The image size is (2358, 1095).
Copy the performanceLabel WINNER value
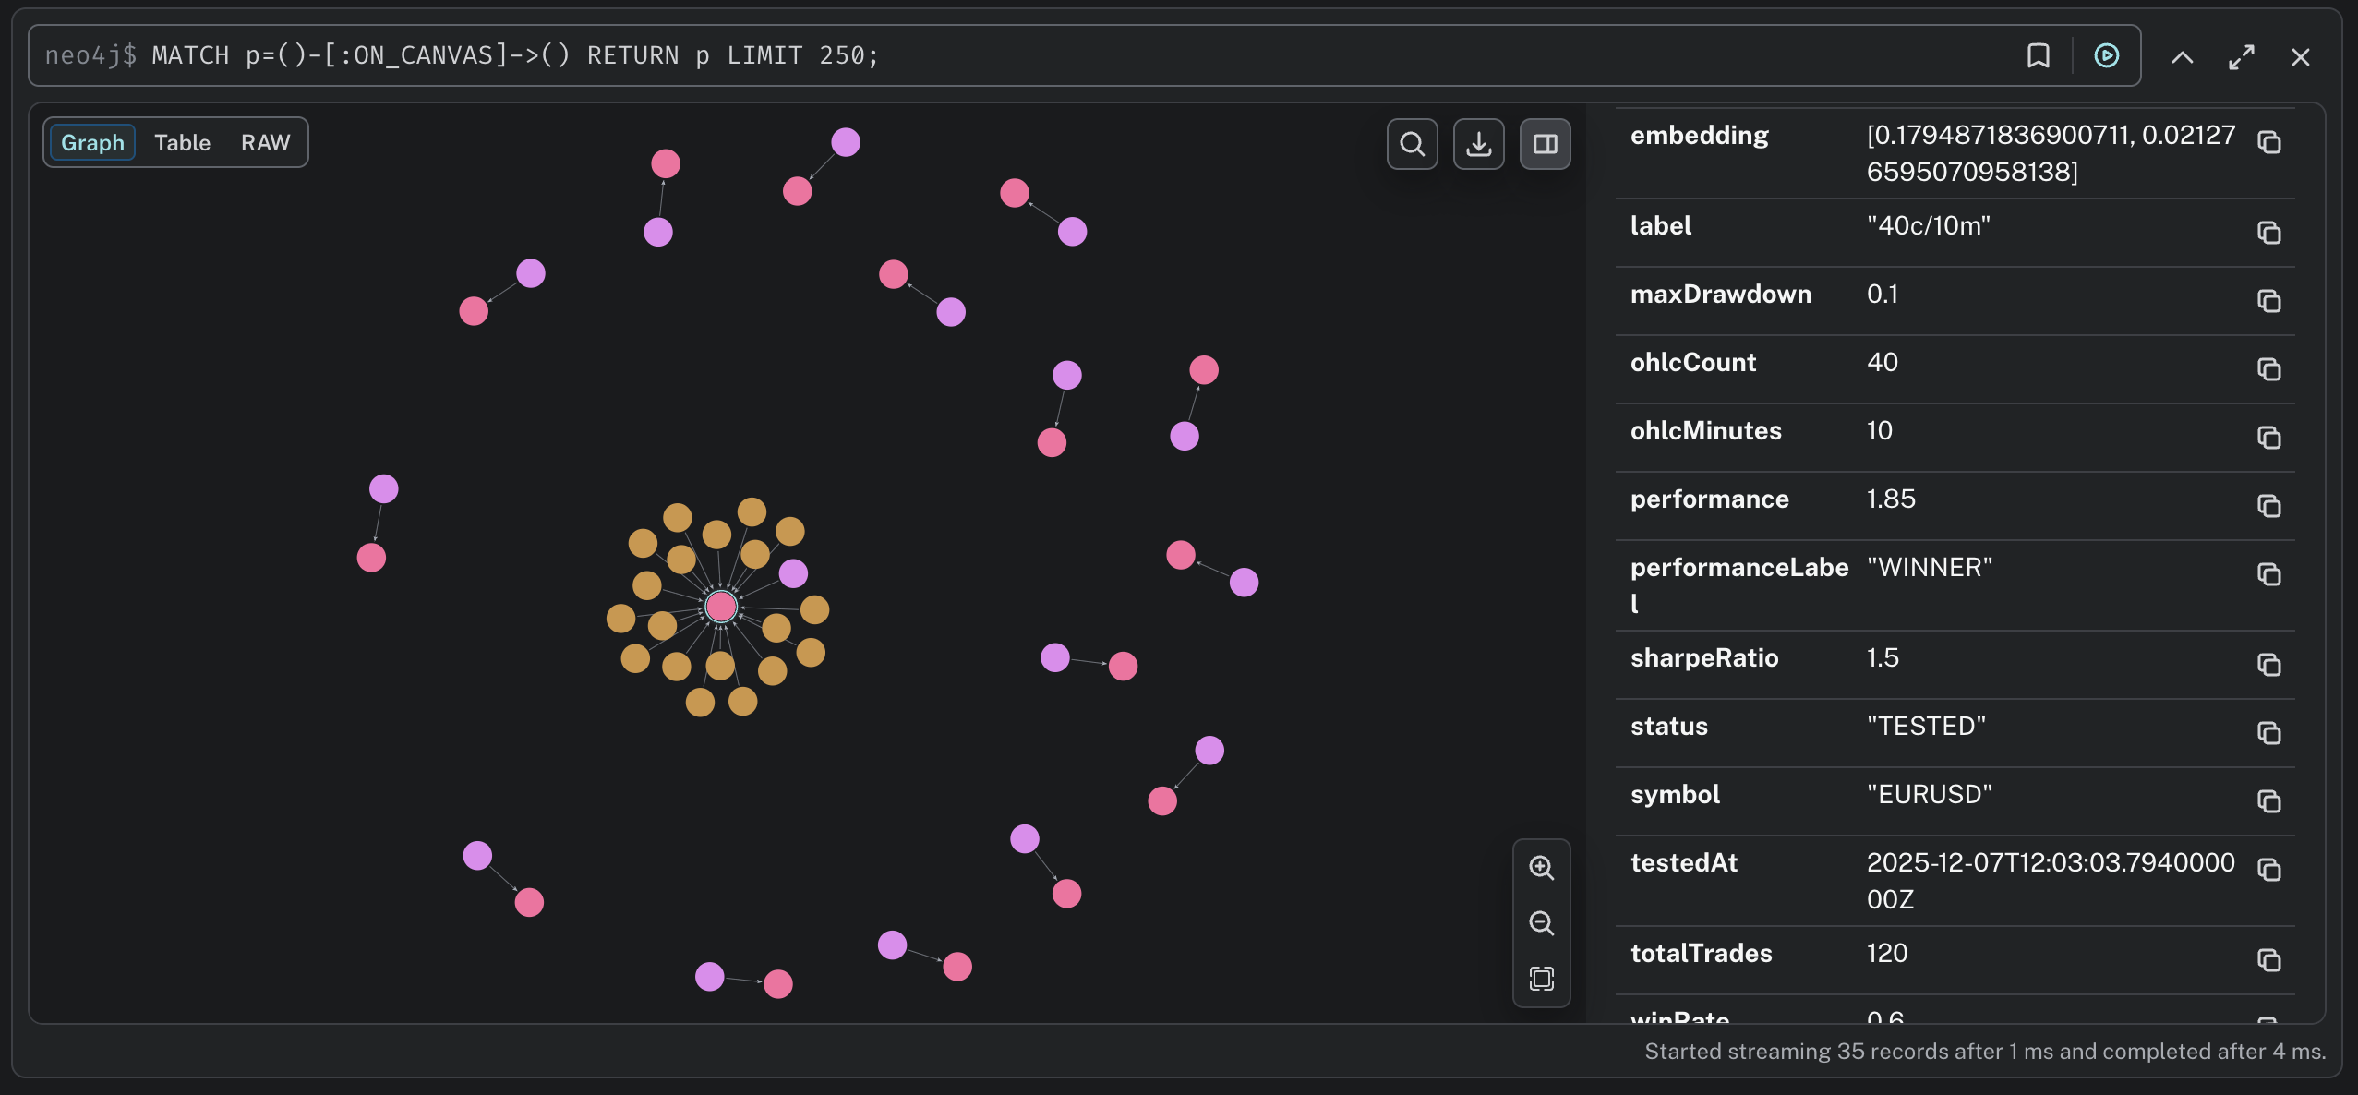pyautogui.click(x=2268, y=574)
